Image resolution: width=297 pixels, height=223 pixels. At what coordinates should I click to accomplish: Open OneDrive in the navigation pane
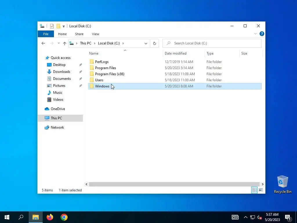tap(58, 109)
